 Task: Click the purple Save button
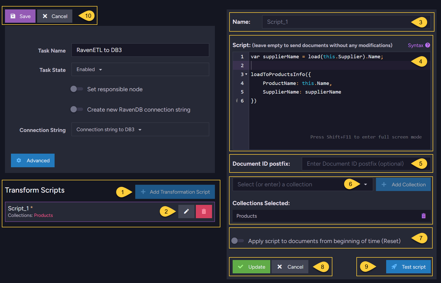(20, 16)
